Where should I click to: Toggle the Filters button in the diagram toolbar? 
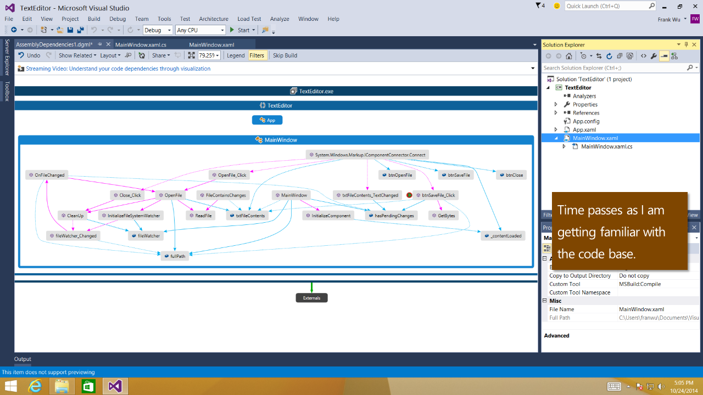(x=256, y=55)
